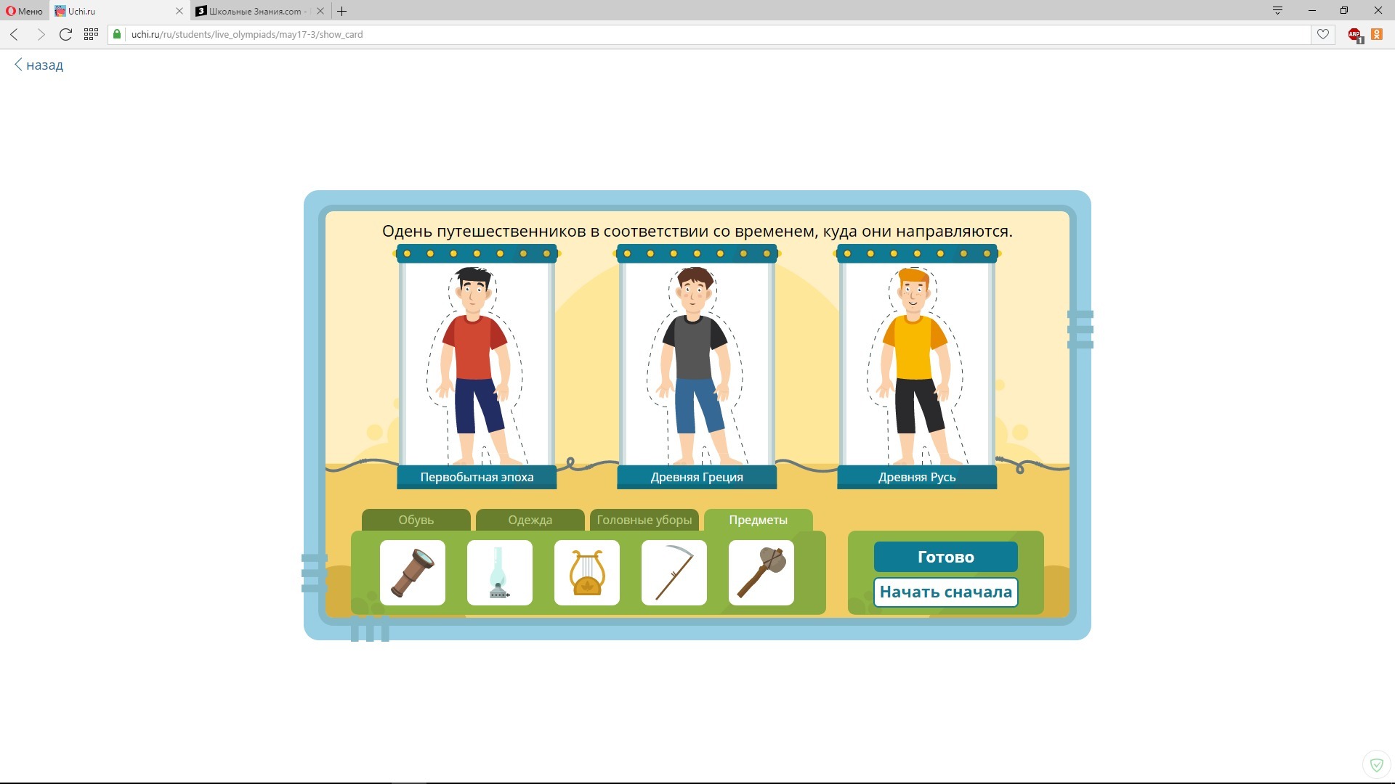This screenshot has width=1395, height=784.
Task: Switch to the Обувь tab
Action: [416, 520]
